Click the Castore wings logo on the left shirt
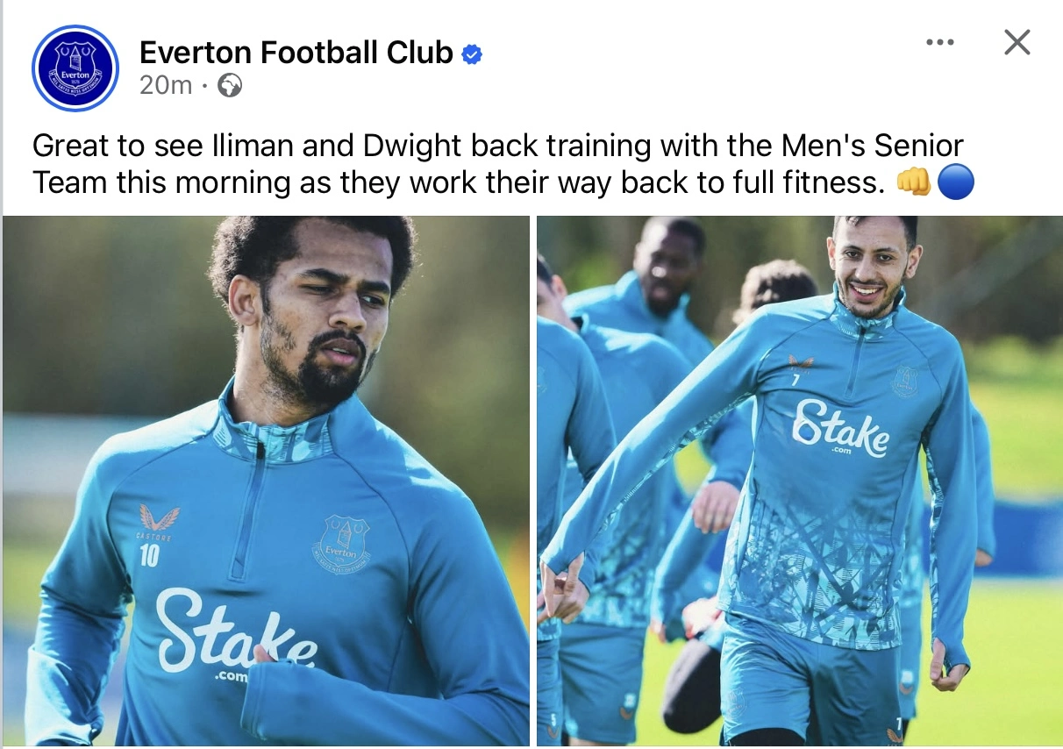The image size is (1063, 749). click(160, 517)
